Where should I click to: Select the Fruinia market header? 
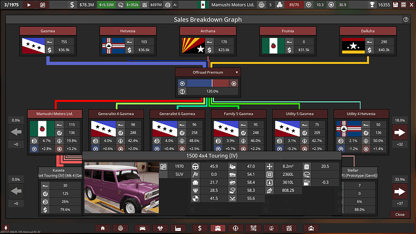point(288,31)
